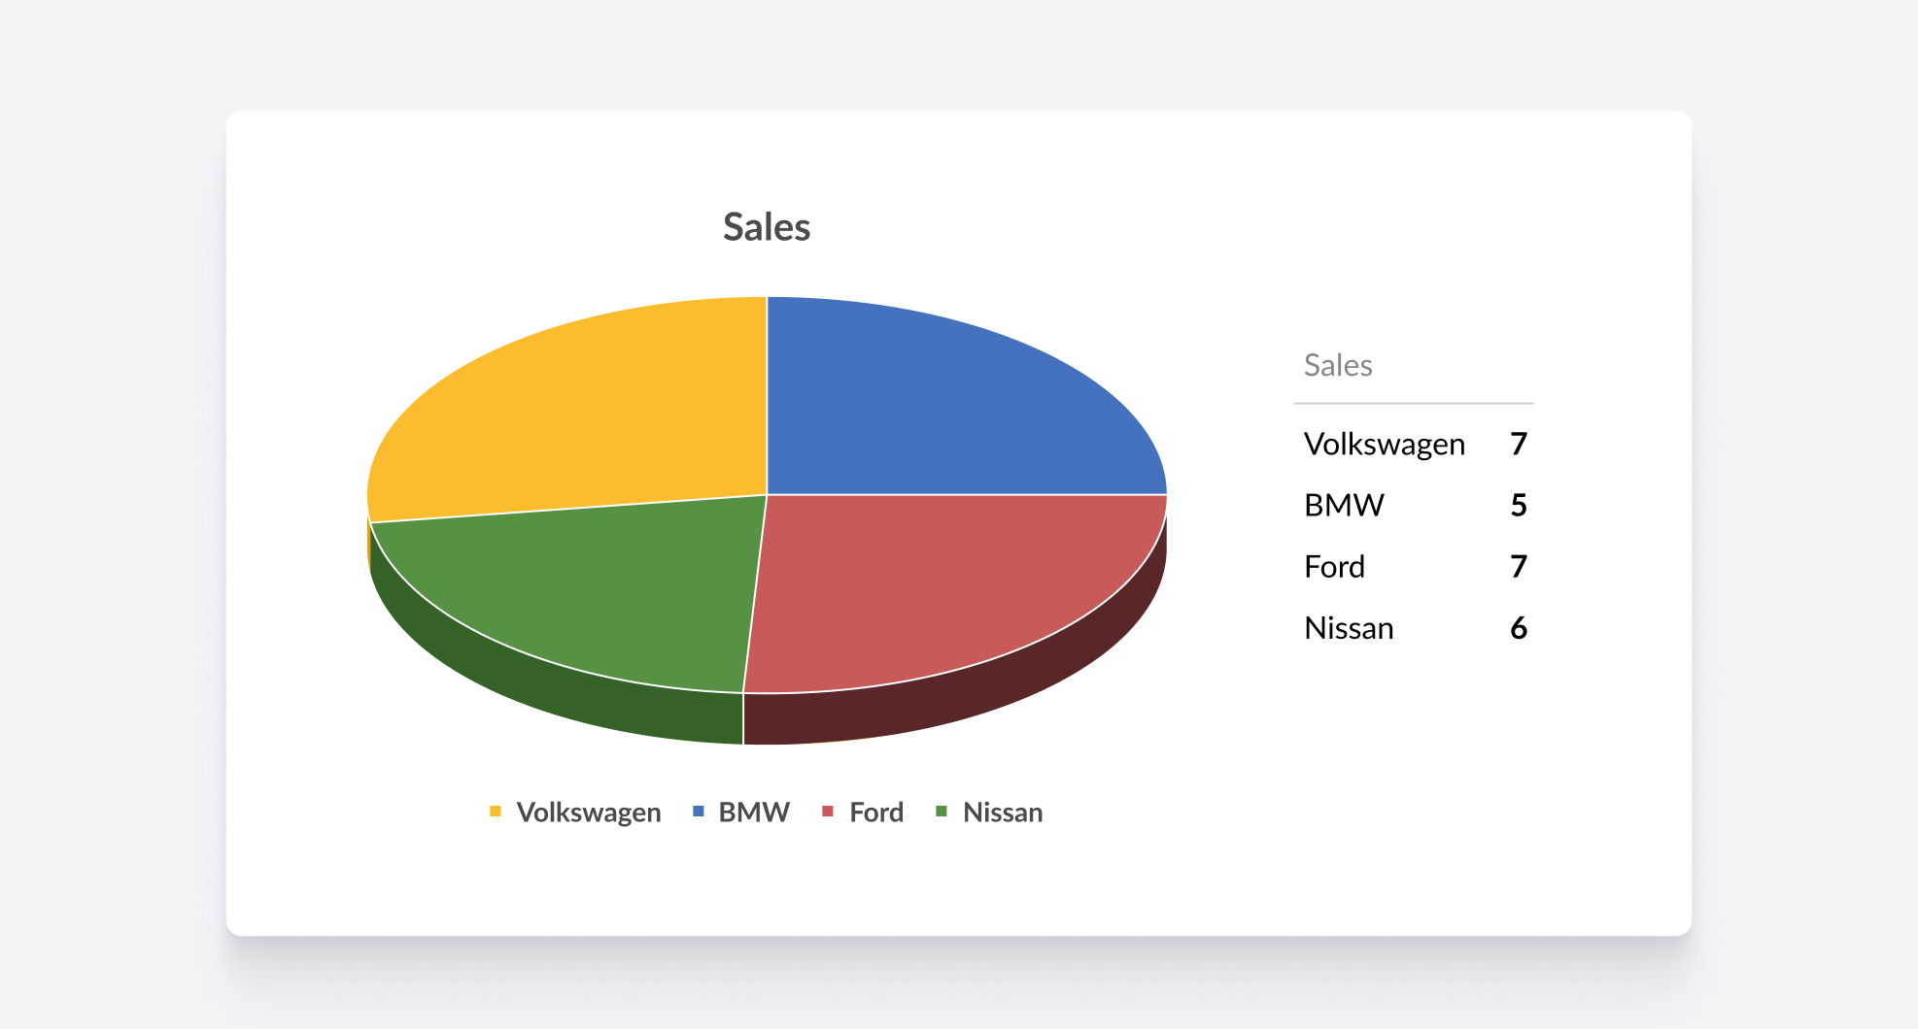Click the Nissan sales value 6

click(1519, 629)
